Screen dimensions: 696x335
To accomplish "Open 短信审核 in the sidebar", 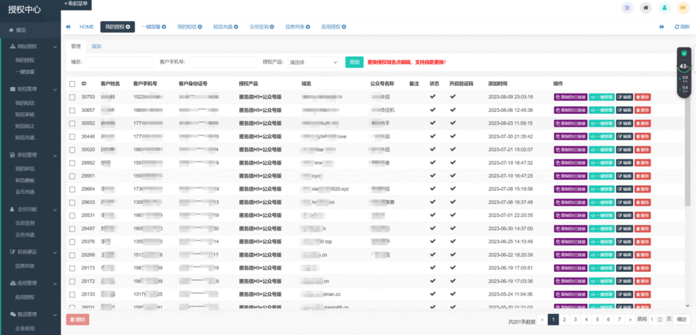I will (25, 115).
